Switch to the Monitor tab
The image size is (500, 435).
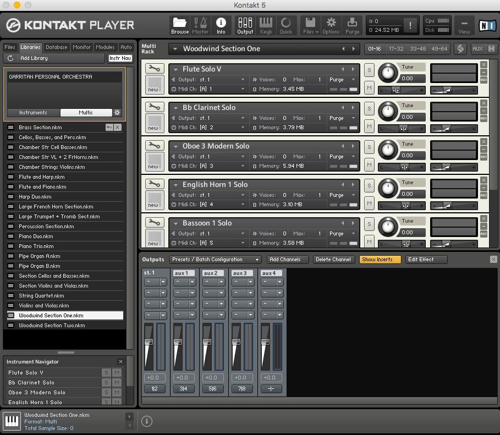click(x=81, y=47)
